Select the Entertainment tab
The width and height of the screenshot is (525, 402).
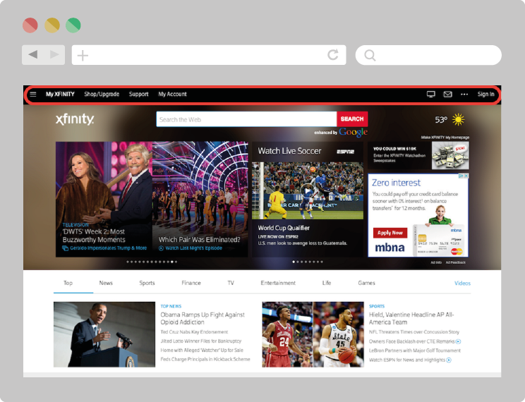coord(278,284)
